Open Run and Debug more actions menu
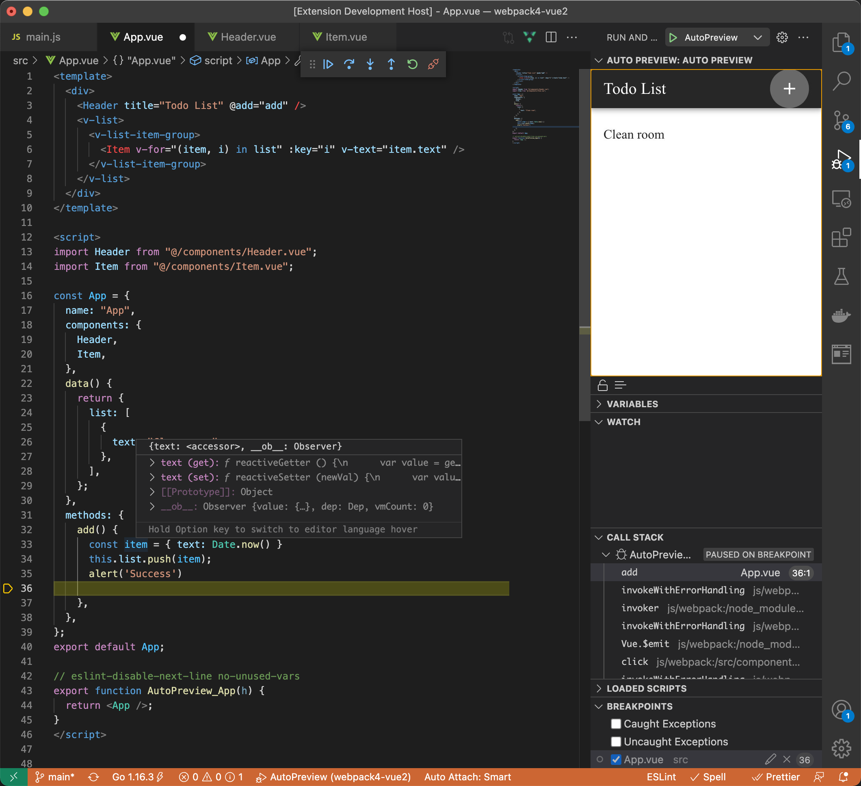The image size is (861, 786). (803, 38)
